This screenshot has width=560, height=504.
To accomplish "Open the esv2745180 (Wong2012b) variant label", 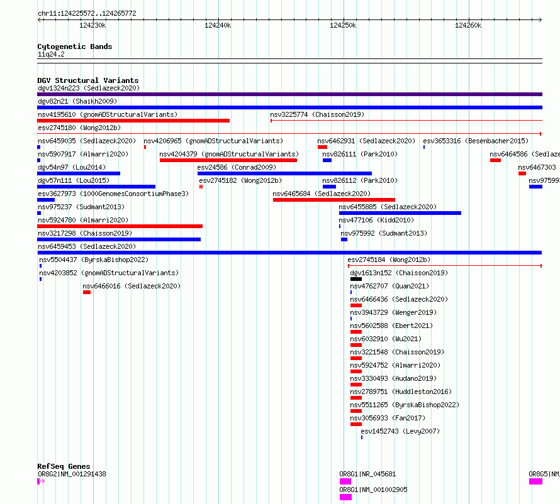I will pyautogui.click(x=79, y=128).
